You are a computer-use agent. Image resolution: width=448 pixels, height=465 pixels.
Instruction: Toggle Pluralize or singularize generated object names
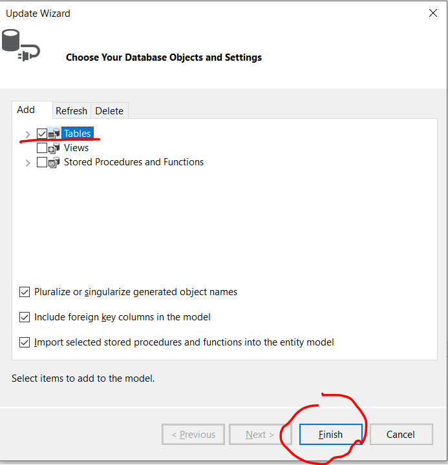click(25, 292)
